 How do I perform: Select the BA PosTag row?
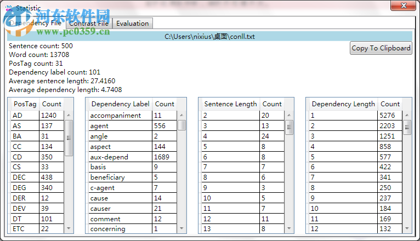pyautogui.click(x=37, y=136)
